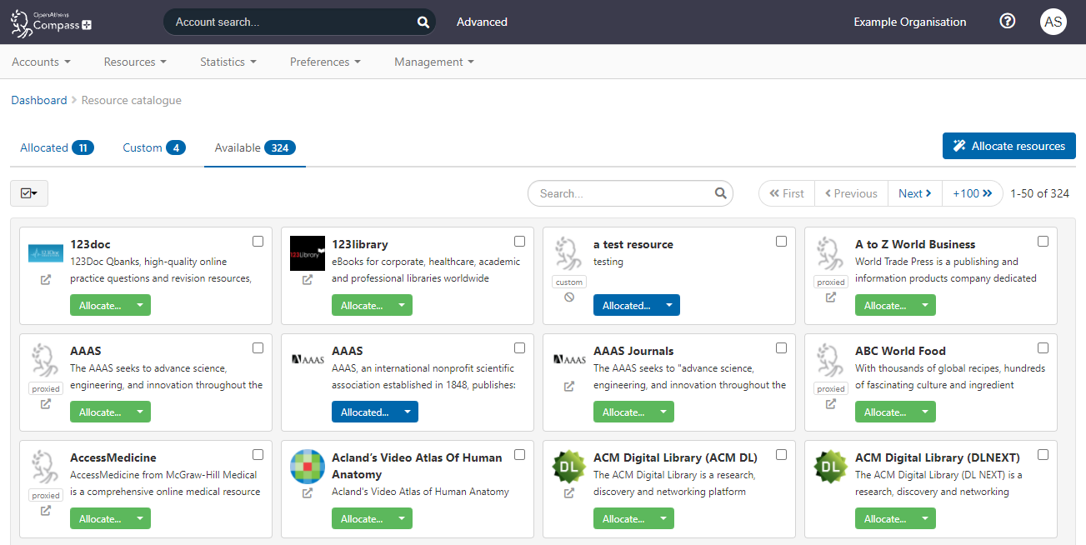Tick the checkbox on the 123doc card
The height and width of the screenshot is (545, 1086).
click(x=258, y=241)
